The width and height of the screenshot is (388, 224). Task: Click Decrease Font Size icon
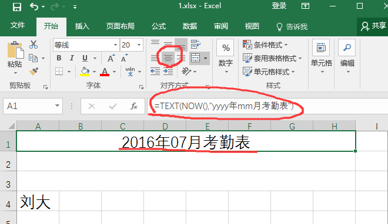click(x=125, y=58)
